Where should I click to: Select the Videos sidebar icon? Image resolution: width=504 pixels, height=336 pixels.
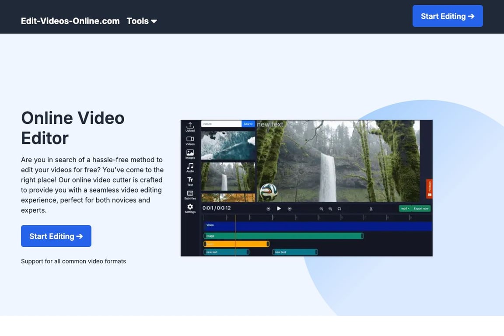(190, 141)
